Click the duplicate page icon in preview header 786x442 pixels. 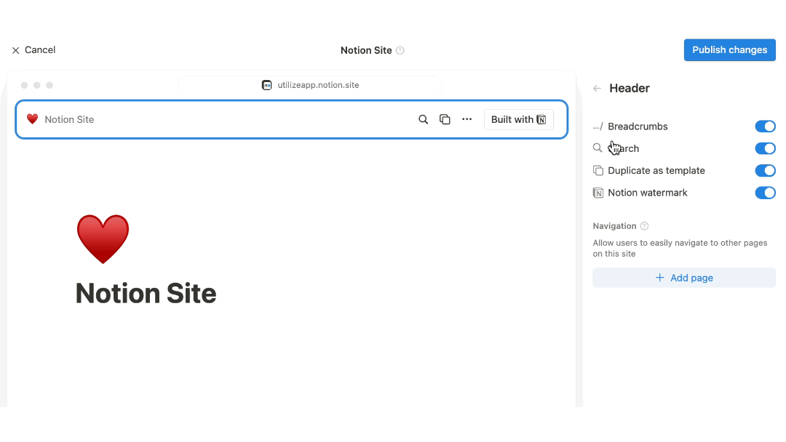(x=445, y=120)
